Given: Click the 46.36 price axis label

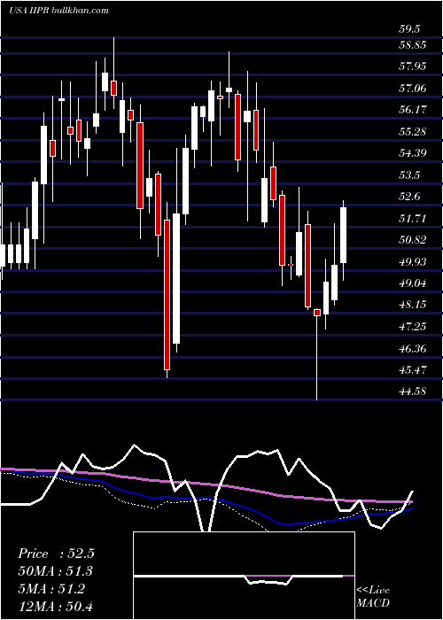Looking at the screenshot, I should (412, 349).
